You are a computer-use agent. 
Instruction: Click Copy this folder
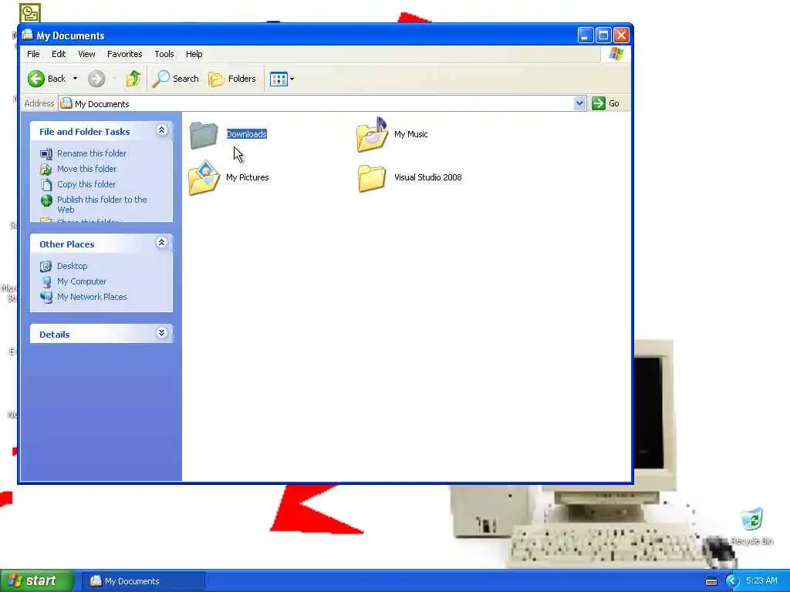pos(86,184)
